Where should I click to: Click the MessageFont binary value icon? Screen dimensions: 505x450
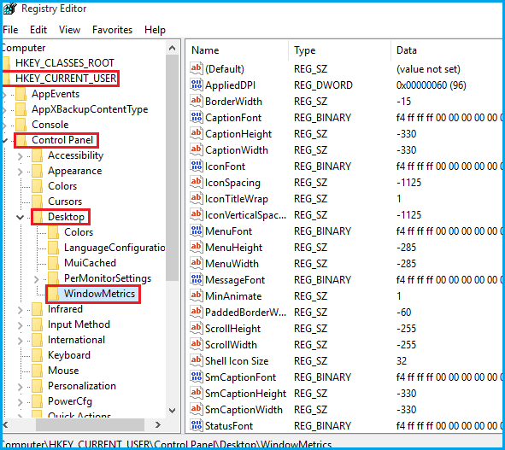[197, 279]
